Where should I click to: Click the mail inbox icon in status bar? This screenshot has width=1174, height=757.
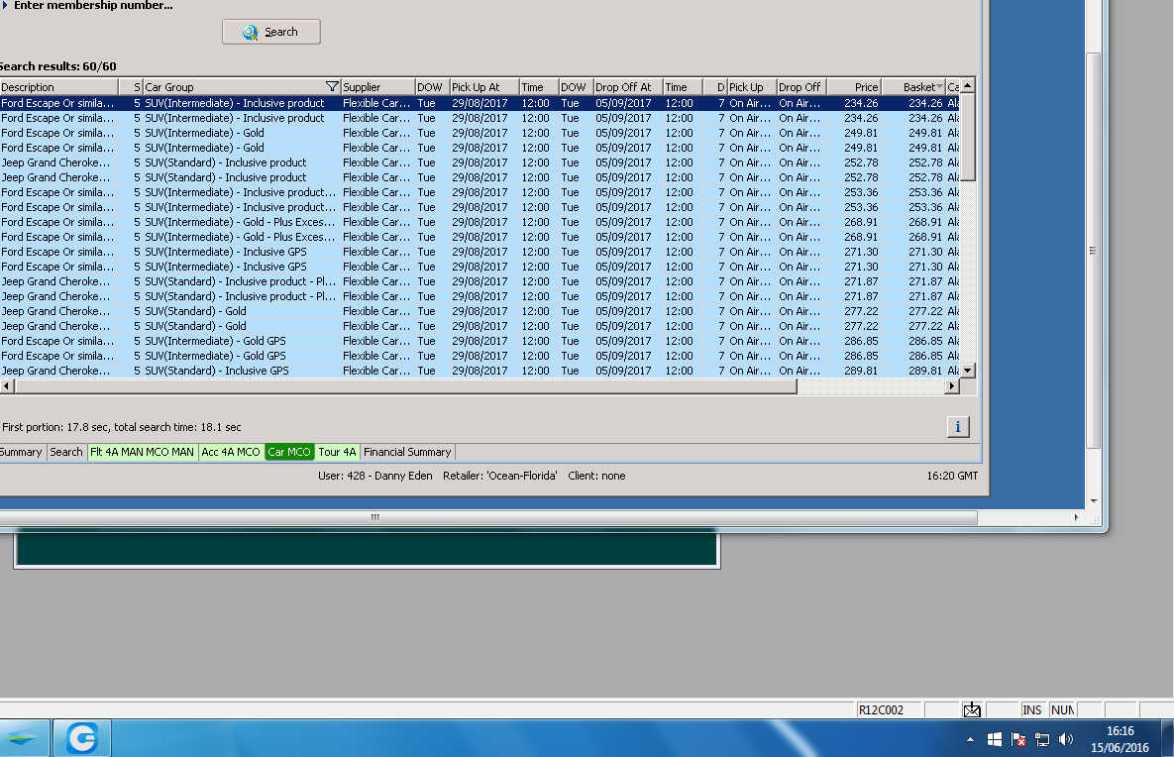pos(972,709)
